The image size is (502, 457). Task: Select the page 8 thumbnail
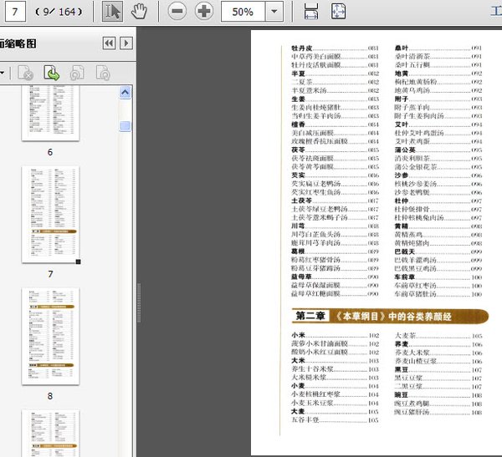pyautogui.click(x=50, y=335)
